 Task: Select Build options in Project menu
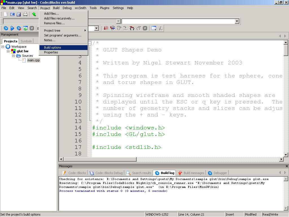pos(52,47)
